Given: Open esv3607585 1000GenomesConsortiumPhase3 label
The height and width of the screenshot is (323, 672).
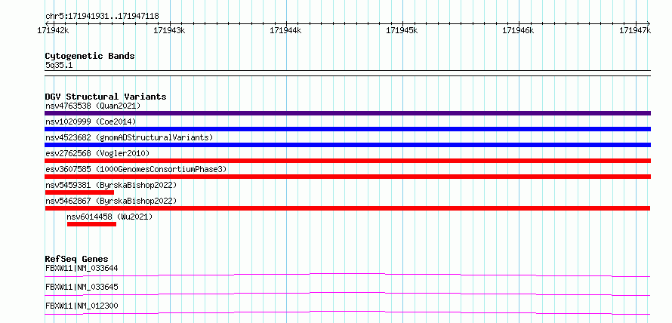Looking at the screenshot, I should 136,169.
